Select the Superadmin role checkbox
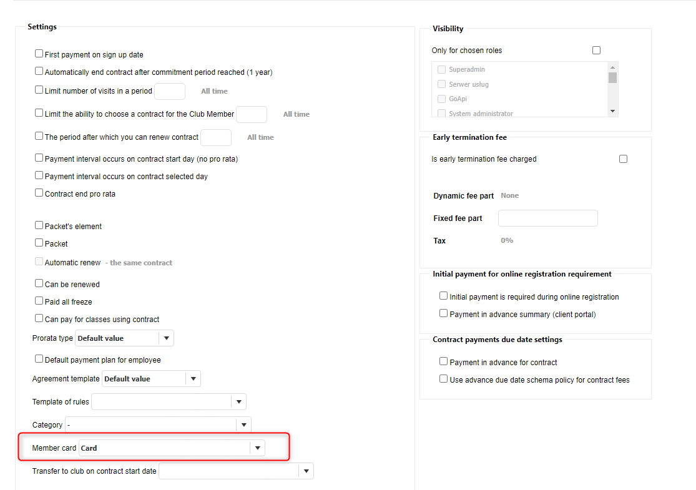The height and width of the screenshot is (490, 696). [x=442, y=70]
